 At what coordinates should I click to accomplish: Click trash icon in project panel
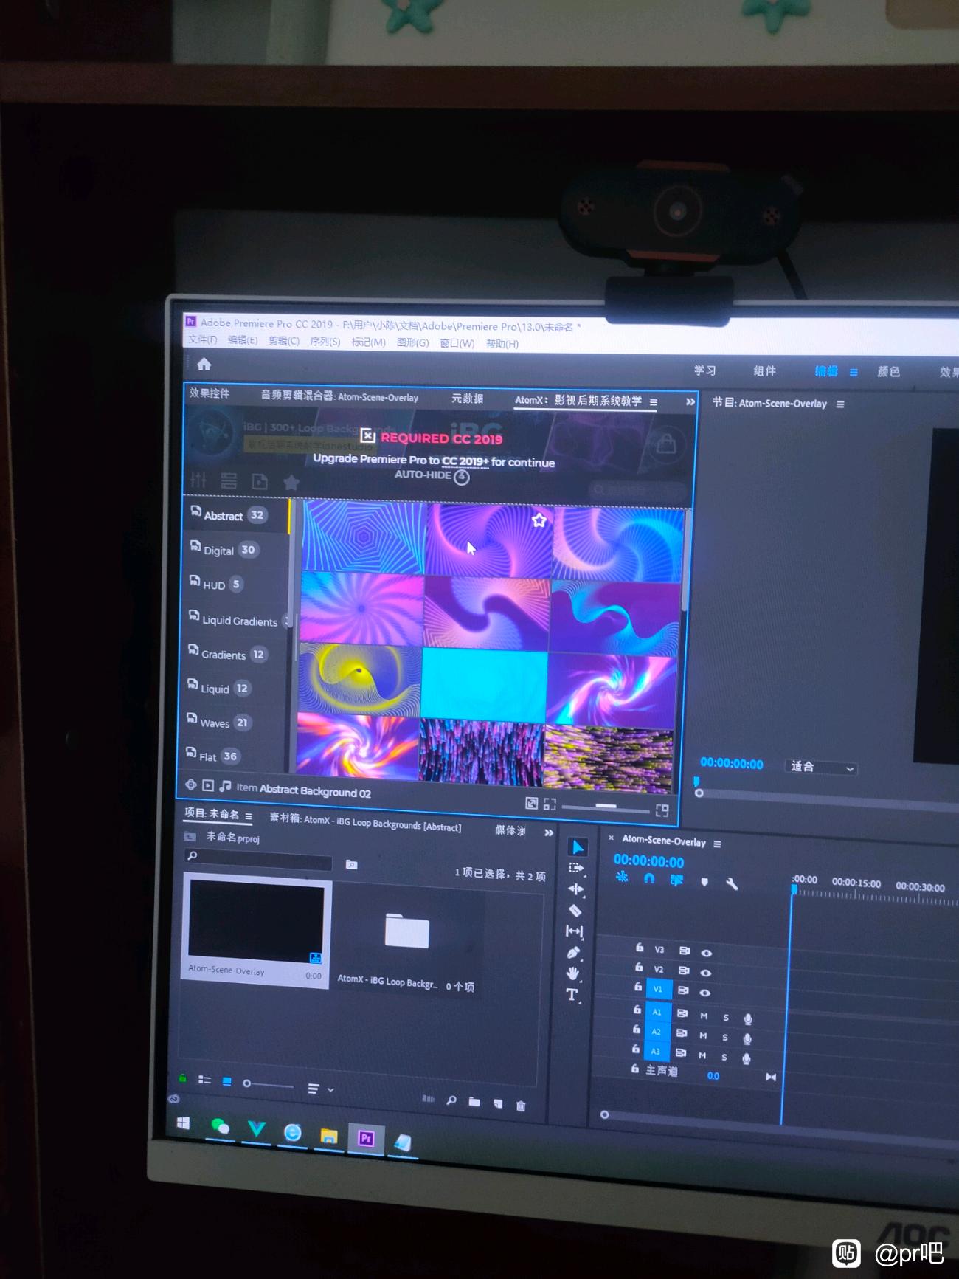coord(521,1105)
